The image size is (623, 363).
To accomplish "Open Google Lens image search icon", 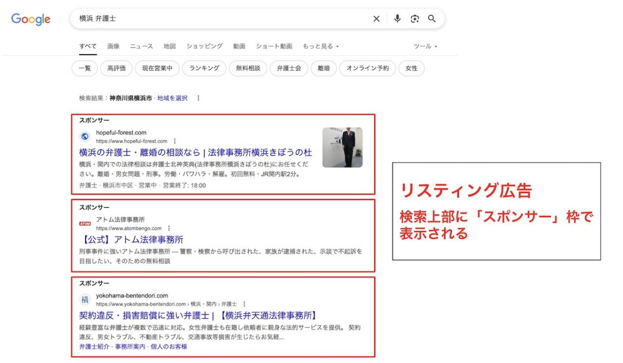I will (414, 19).
